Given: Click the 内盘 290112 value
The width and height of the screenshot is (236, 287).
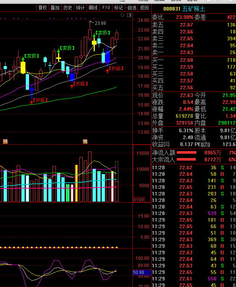Looking at the screenshot, I should point(227,123).
